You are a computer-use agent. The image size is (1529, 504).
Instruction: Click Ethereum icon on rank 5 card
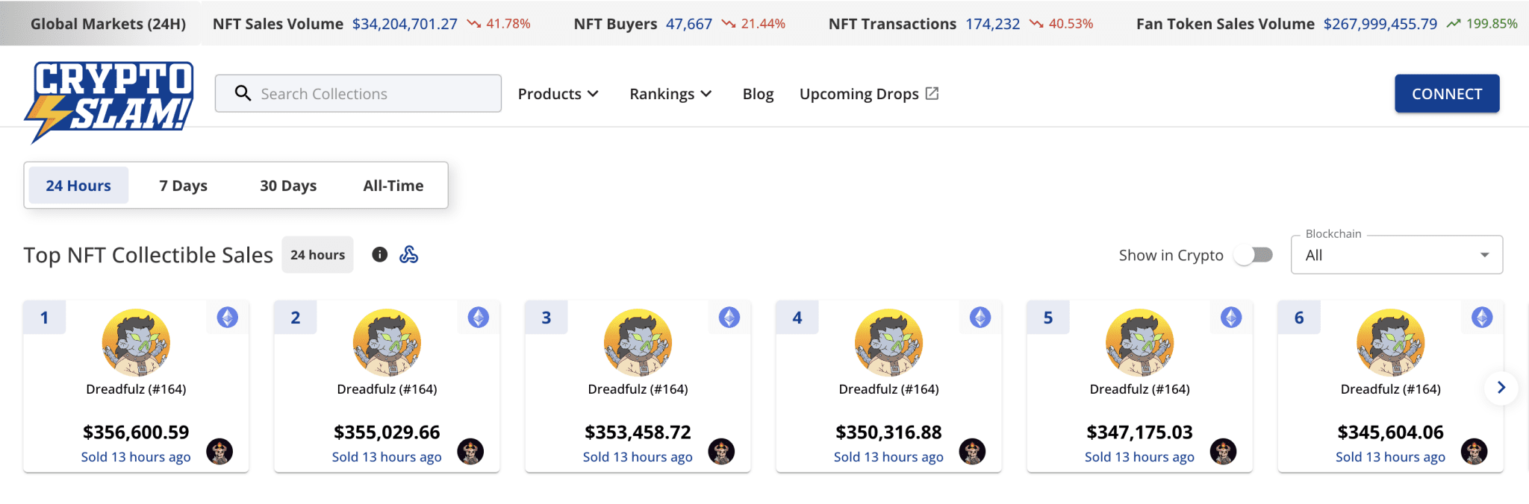click(1231, 318)
